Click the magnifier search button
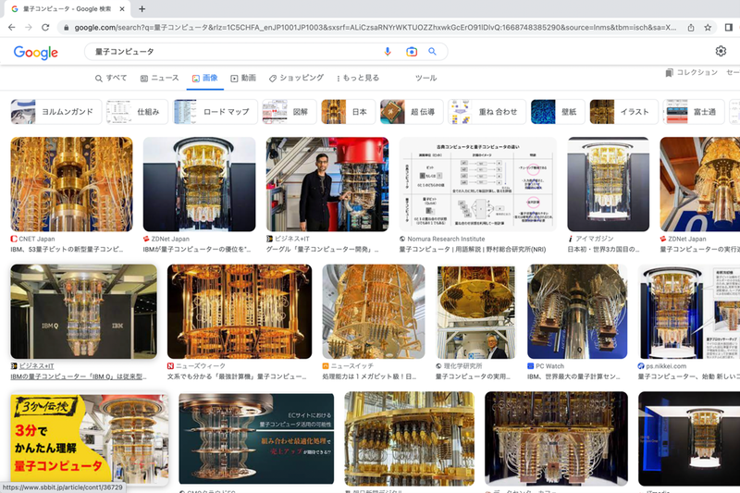The width and height of the screenshot is (740, 493). (x=432, y=52)
